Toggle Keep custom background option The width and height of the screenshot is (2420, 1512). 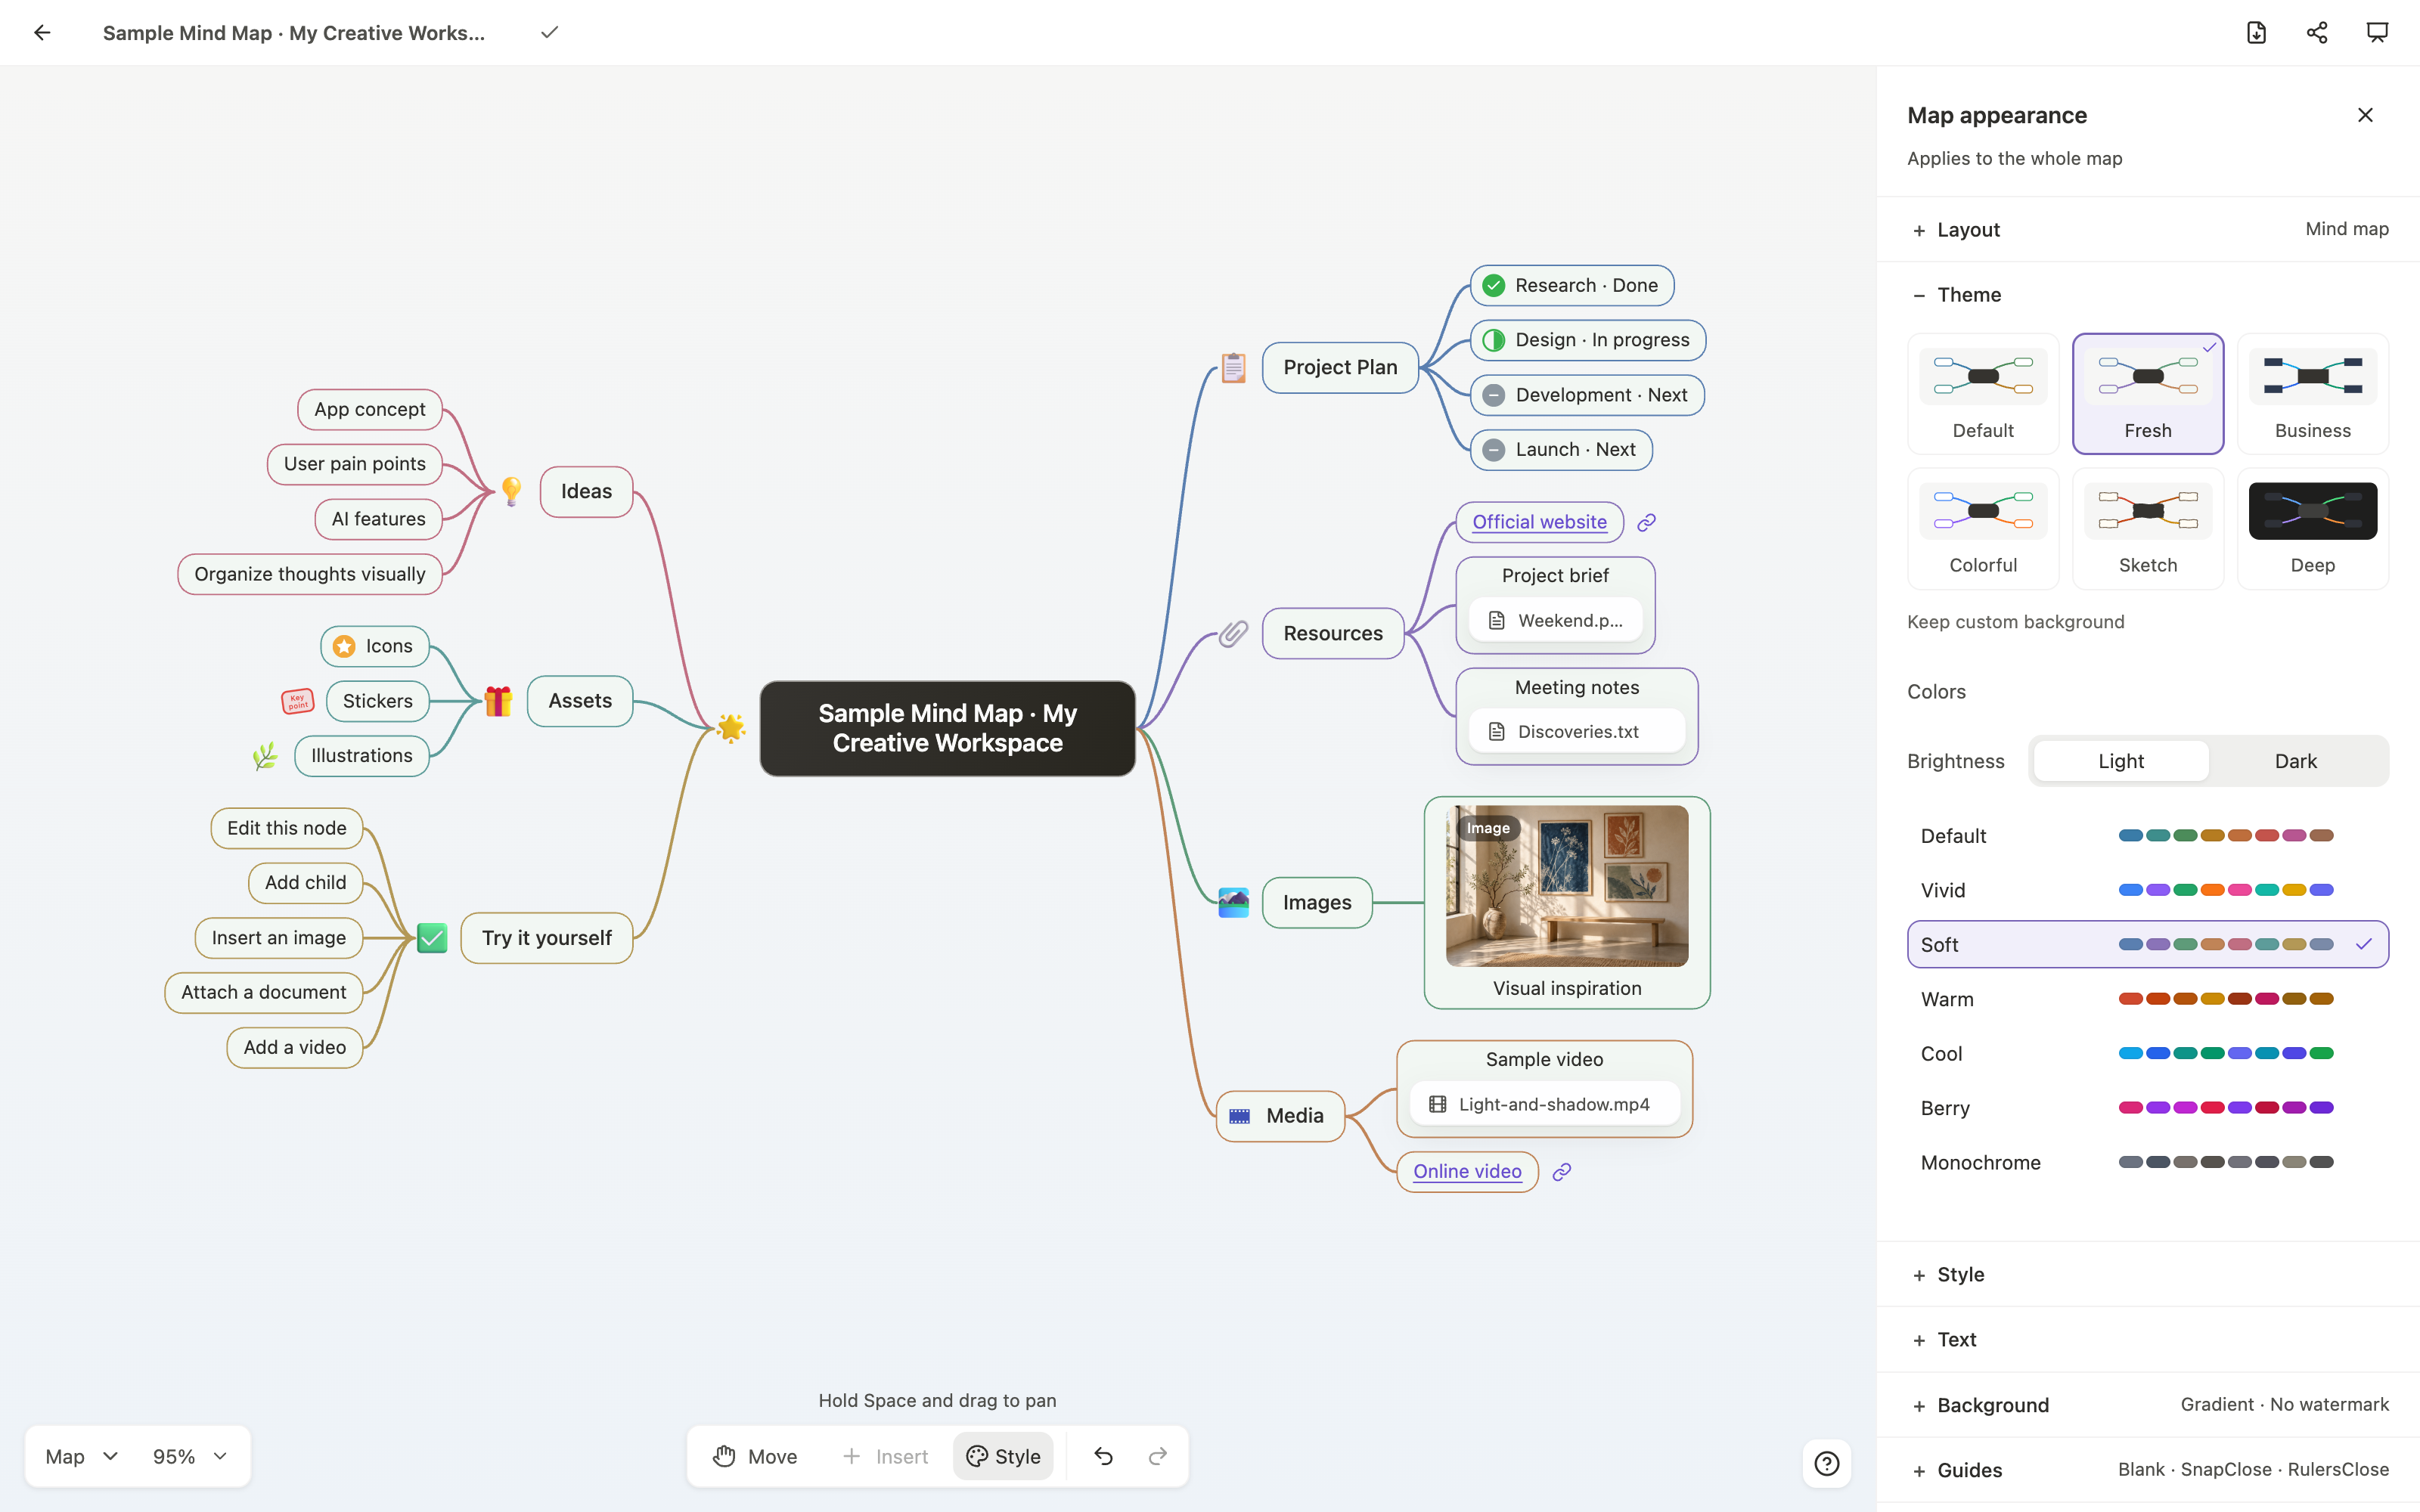point(2015,622)
